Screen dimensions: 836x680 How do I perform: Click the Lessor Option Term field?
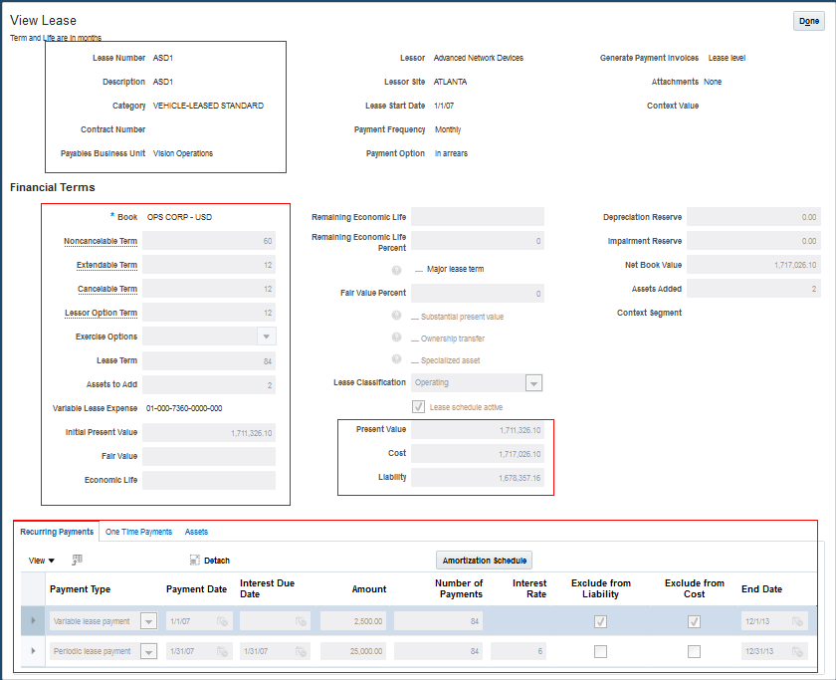coord(209,313)
